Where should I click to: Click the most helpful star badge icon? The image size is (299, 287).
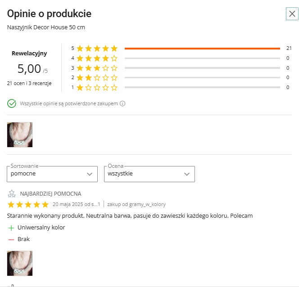pos(12,194)
